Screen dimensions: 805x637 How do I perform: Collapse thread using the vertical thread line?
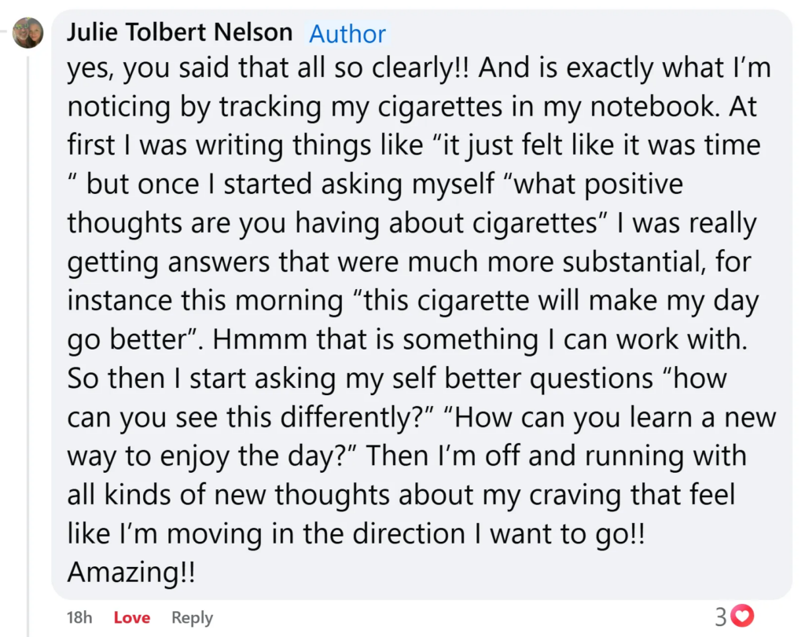click(x=28, y=314)
